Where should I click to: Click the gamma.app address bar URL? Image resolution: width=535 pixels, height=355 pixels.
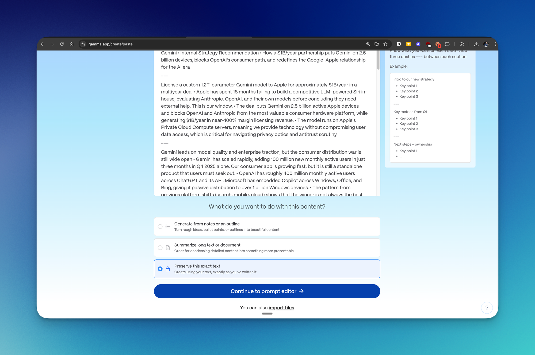click(110, 44)
